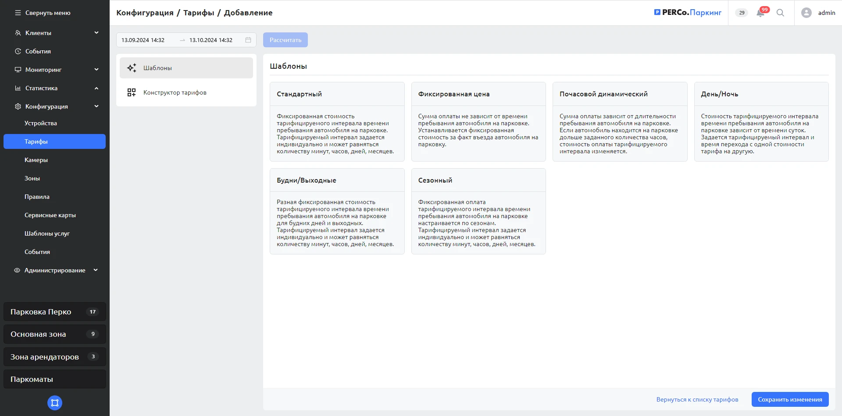This screenshot has width=842, height=416.
Task: Click the PERCo.Паркинг logo
Action: click(x=687, y=13)
